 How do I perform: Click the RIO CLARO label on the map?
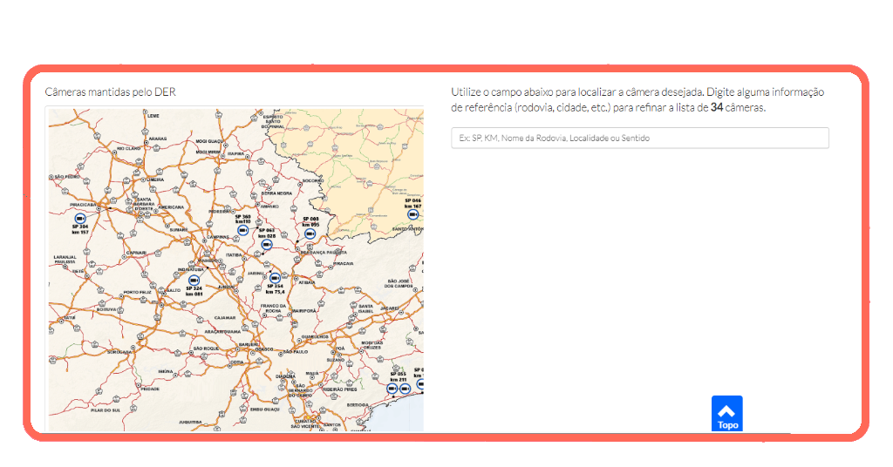(129, 148)
